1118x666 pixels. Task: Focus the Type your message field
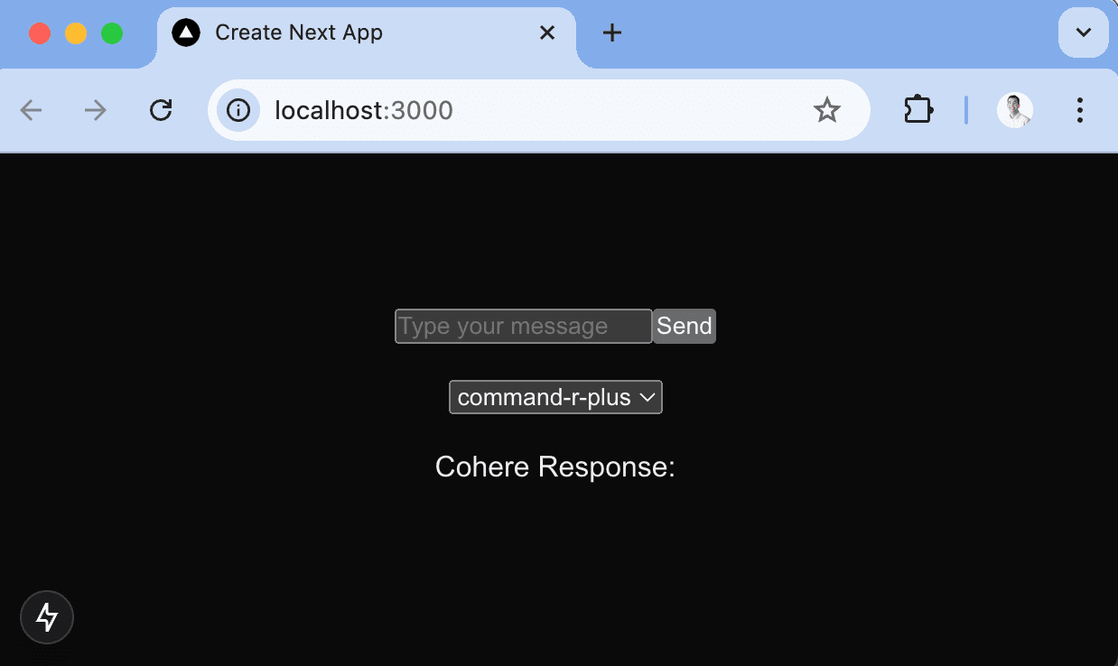(524, 326)
